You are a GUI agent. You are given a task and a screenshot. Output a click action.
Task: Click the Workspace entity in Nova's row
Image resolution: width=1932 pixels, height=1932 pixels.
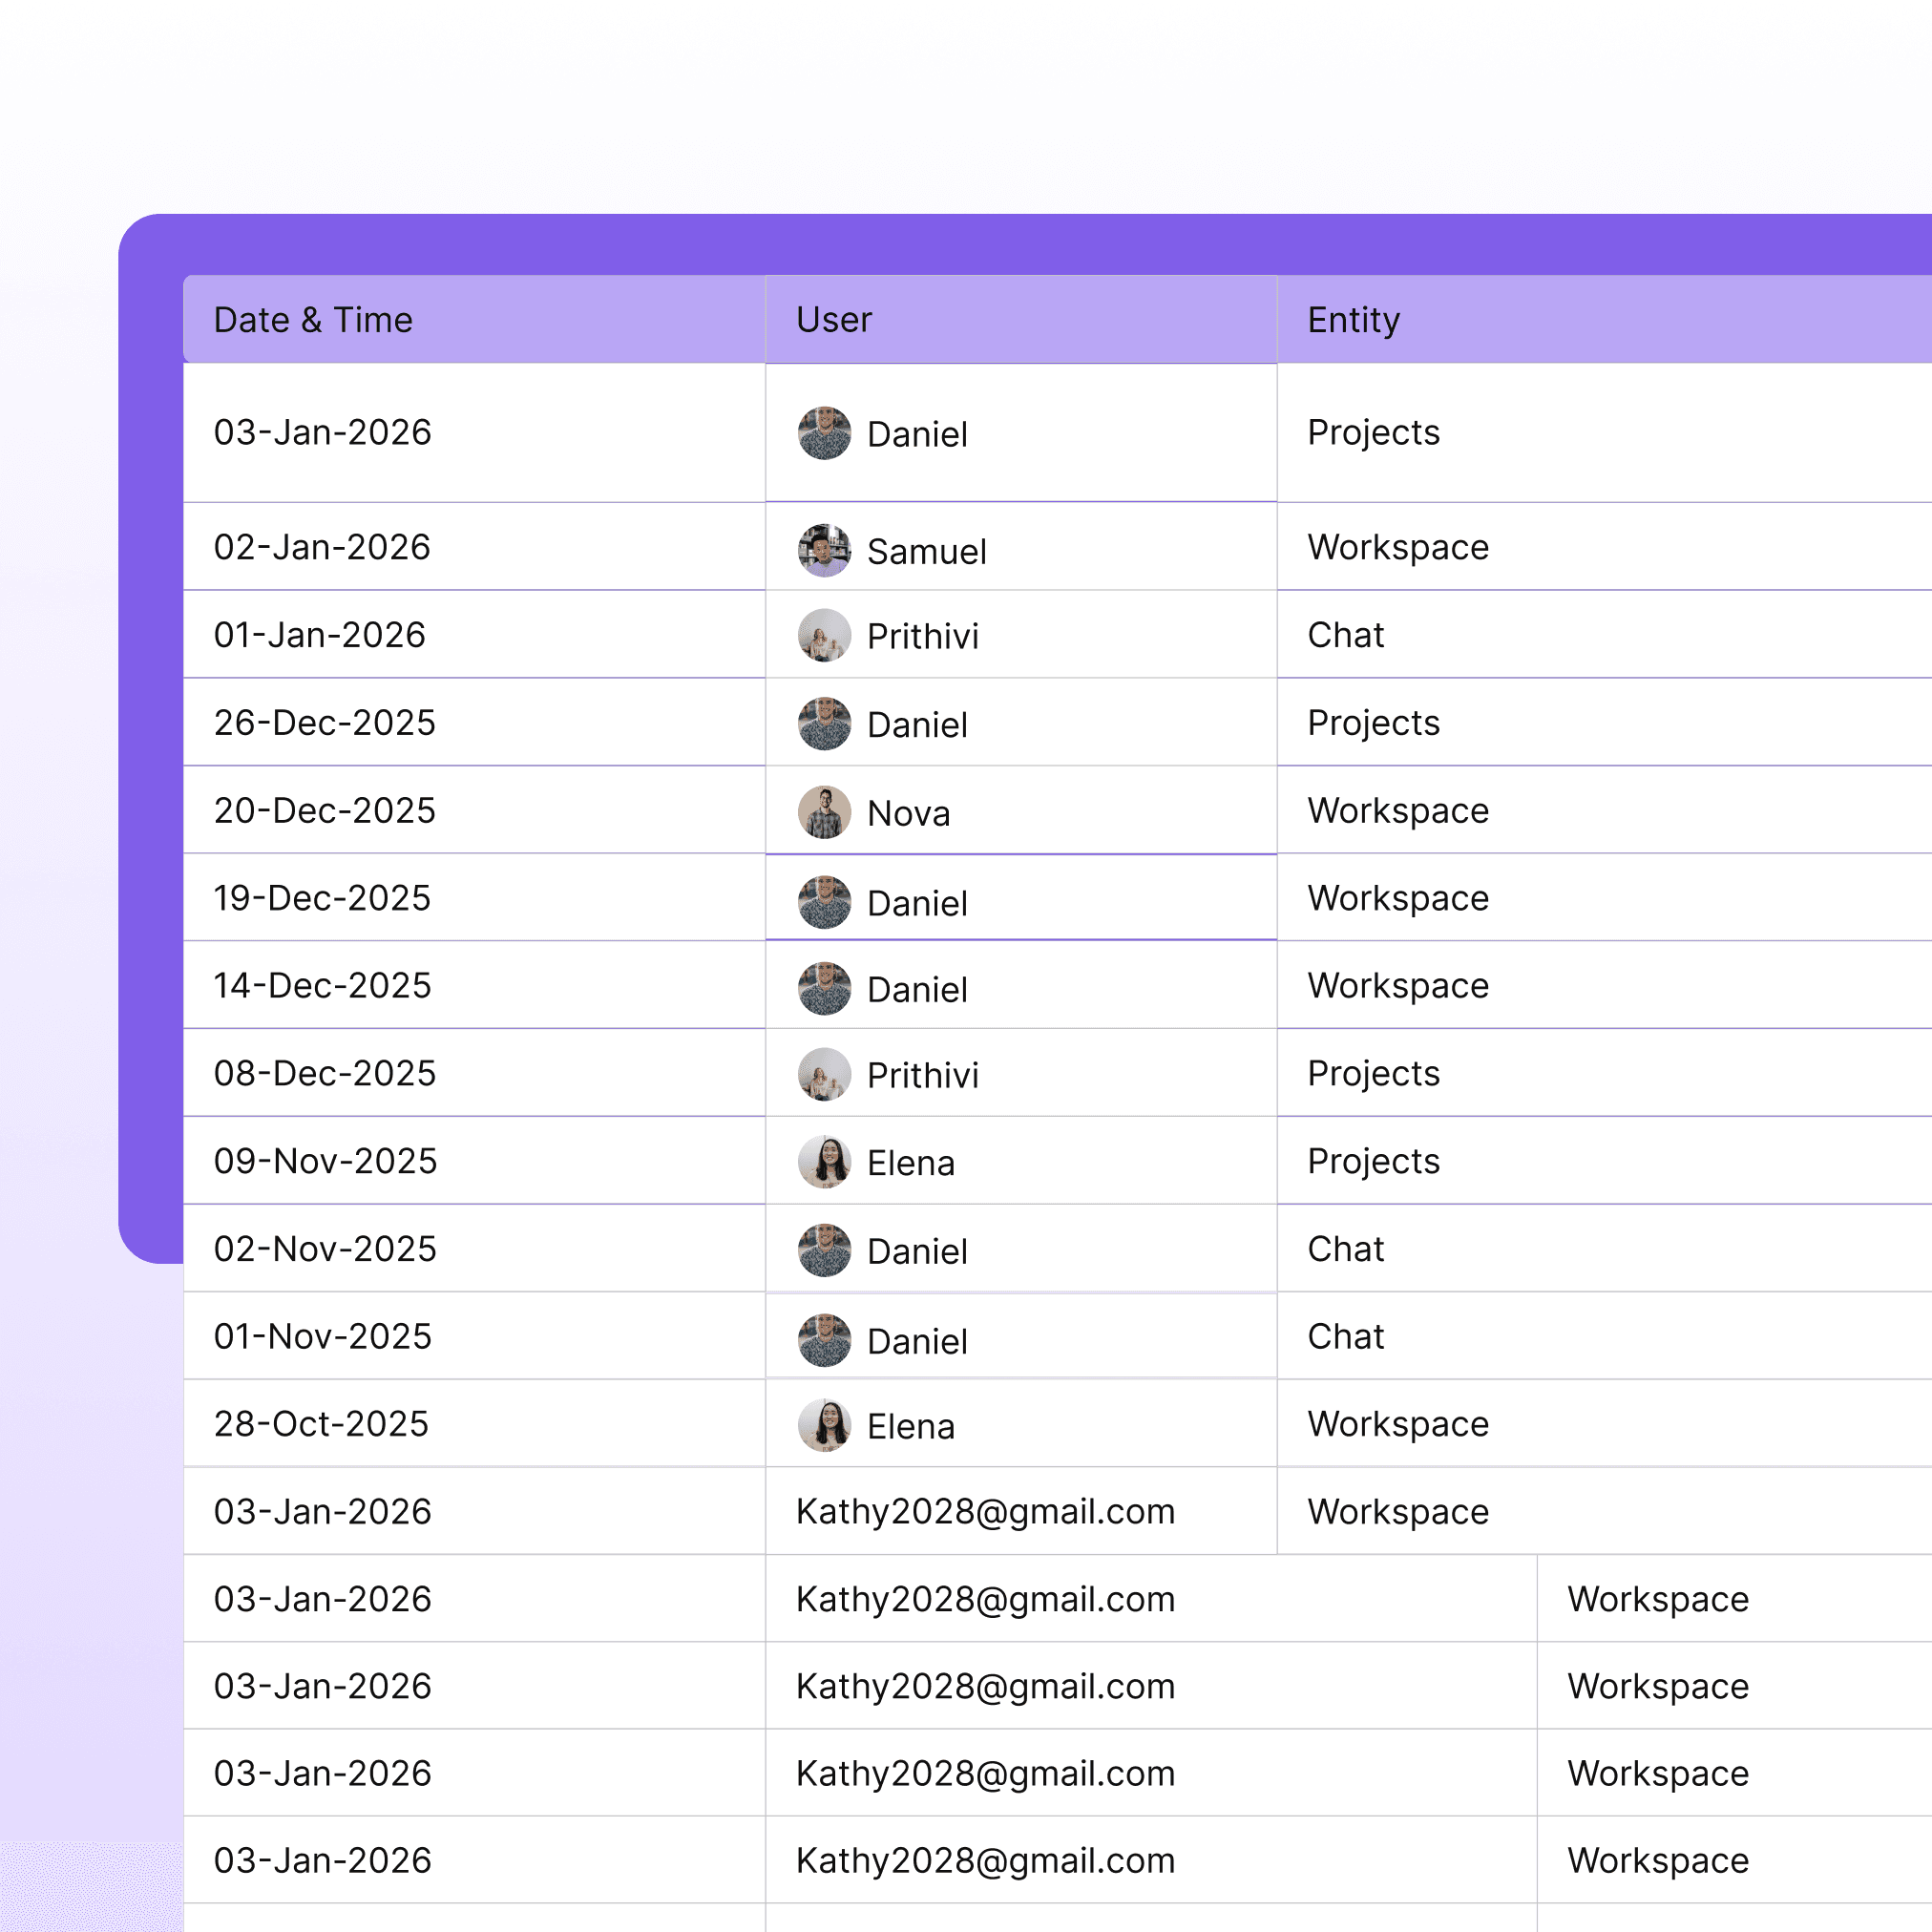click(x=1398, y=810)
